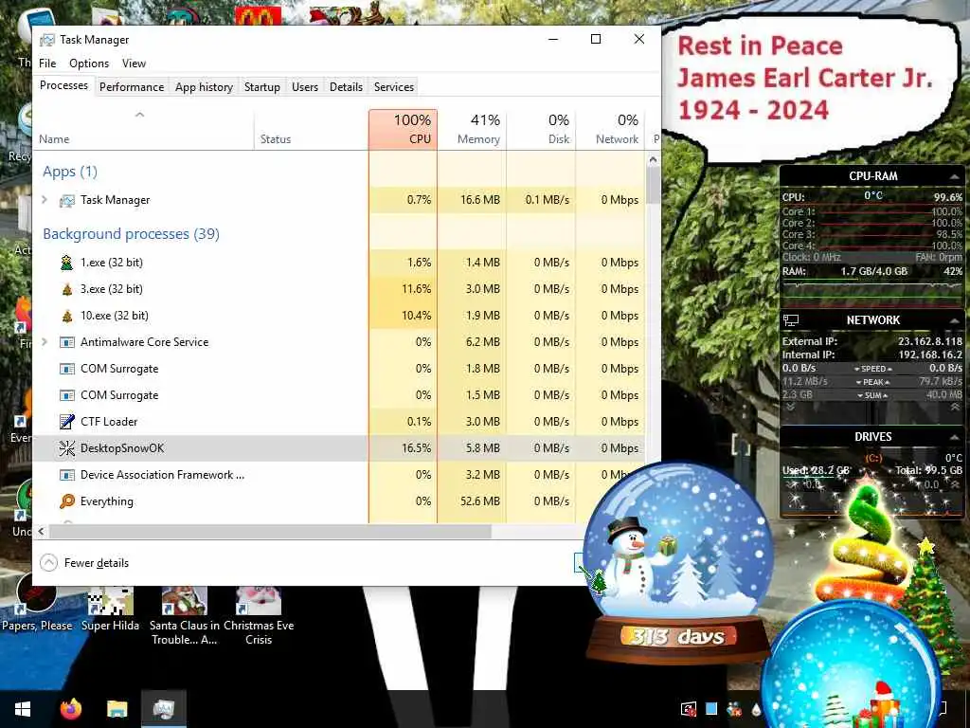Viewport: 970px width, 728px height.
Task: Open the Options menu
Action: tap(89, 64)
